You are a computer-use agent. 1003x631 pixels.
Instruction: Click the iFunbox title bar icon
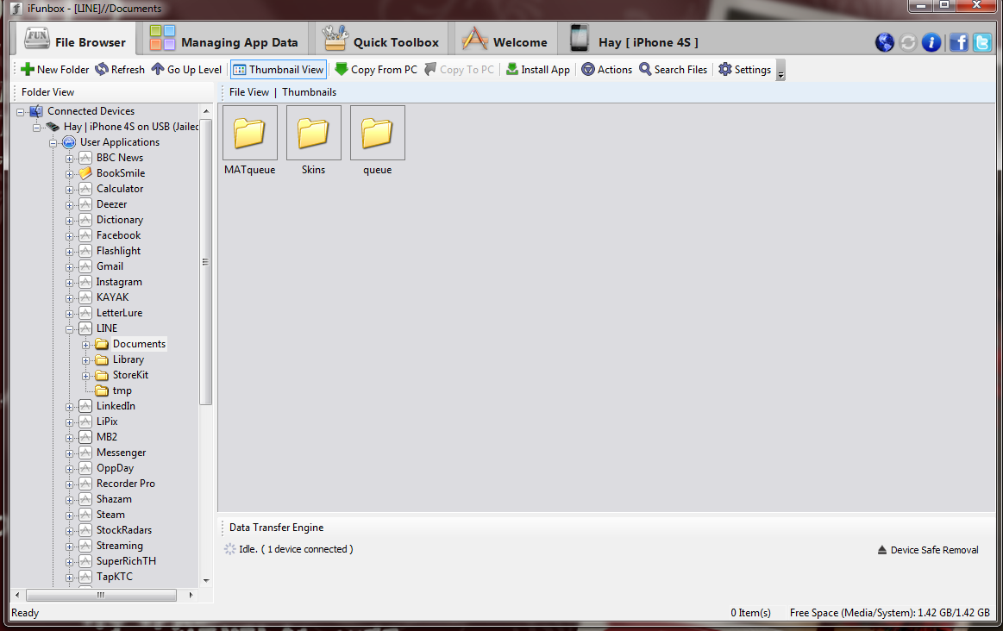tap(16, 9)
